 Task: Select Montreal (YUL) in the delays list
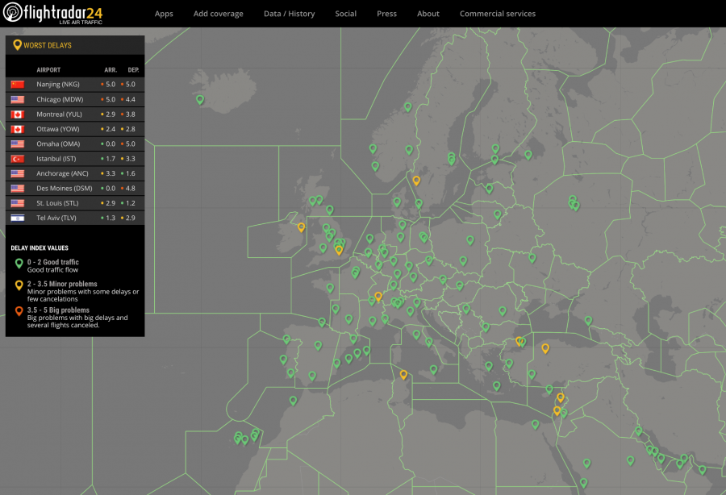tap(59, 114)
